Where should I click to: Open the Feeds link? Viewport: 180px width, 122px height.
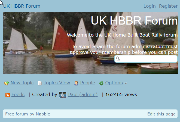18,94
